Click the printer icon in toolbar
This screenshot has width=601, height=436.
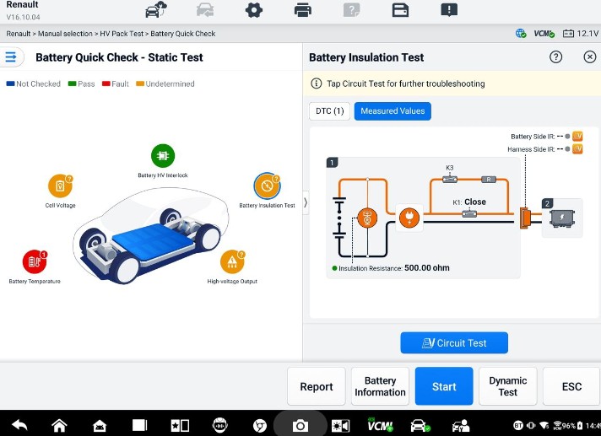pos(303,10)
